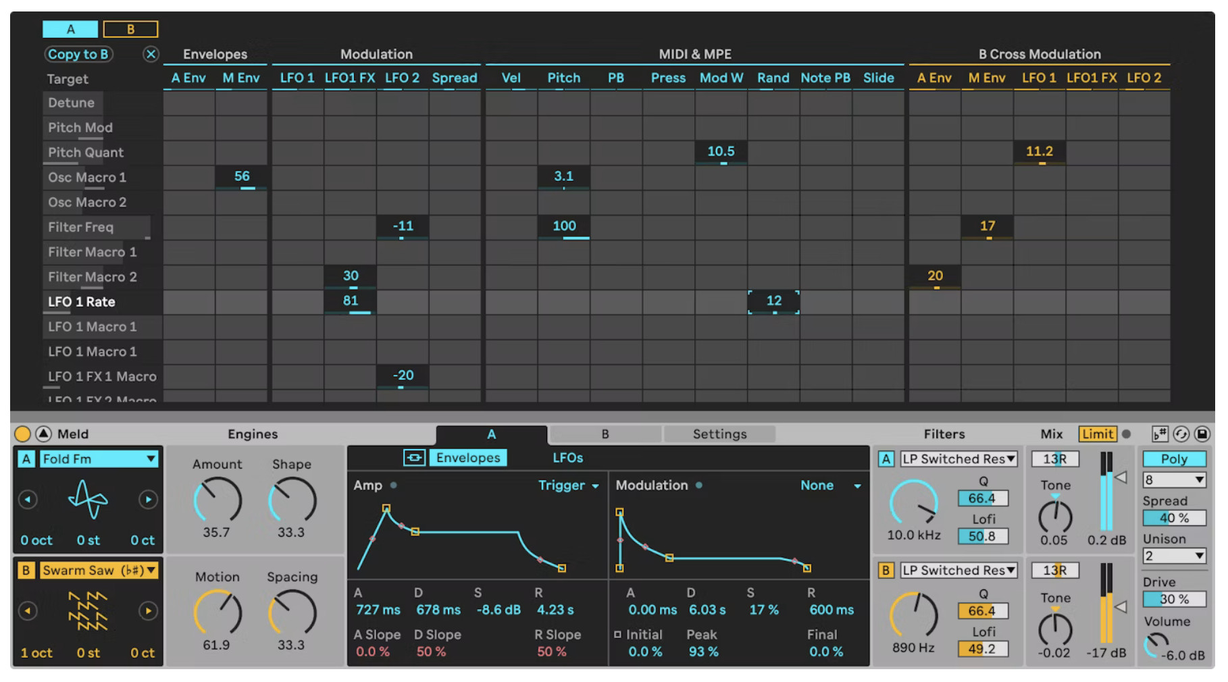Click the mixer B level meter arrow
1228x682 pixels.
(x=1121, y=606)
